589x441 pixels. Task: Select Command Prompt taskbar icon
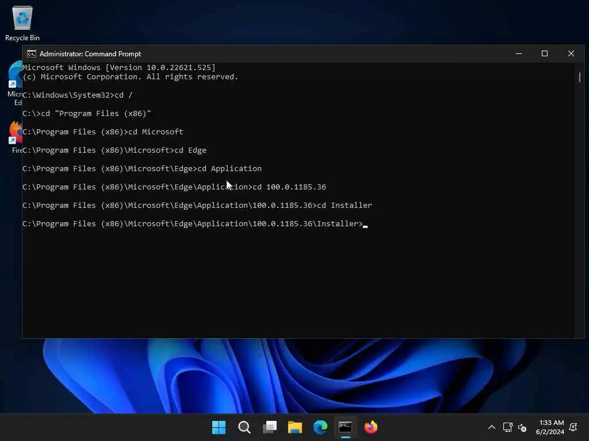tap(346, 427)
